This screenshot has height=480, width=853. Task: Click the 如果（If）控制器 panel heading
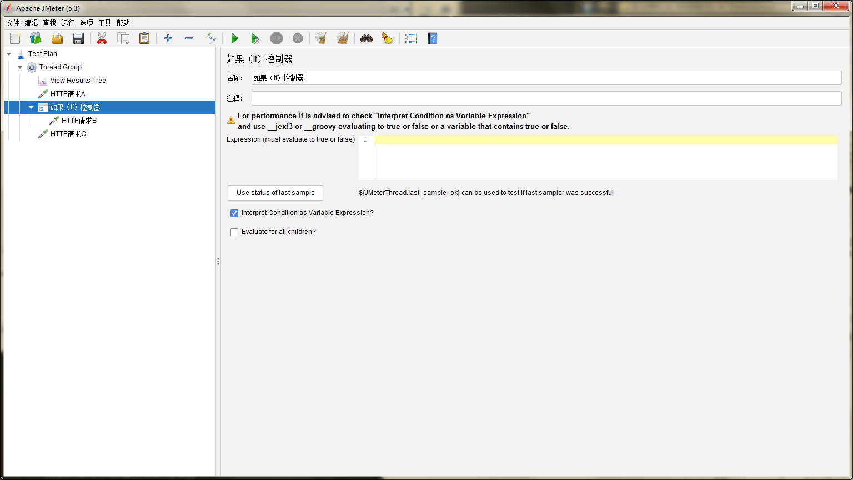pyautogui.click(x=259, y=59)
